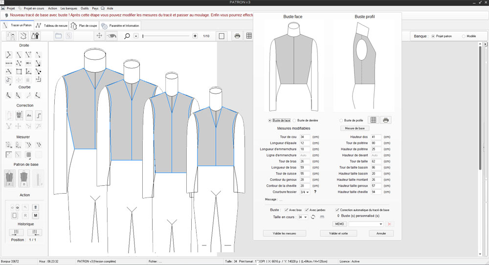489x265 pixels.
Task: Open the grid icon in the dialog
Action: 373,120
